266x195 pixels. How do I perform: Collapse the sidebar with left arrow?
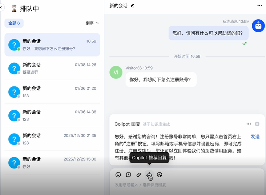(x=1, y=7)
